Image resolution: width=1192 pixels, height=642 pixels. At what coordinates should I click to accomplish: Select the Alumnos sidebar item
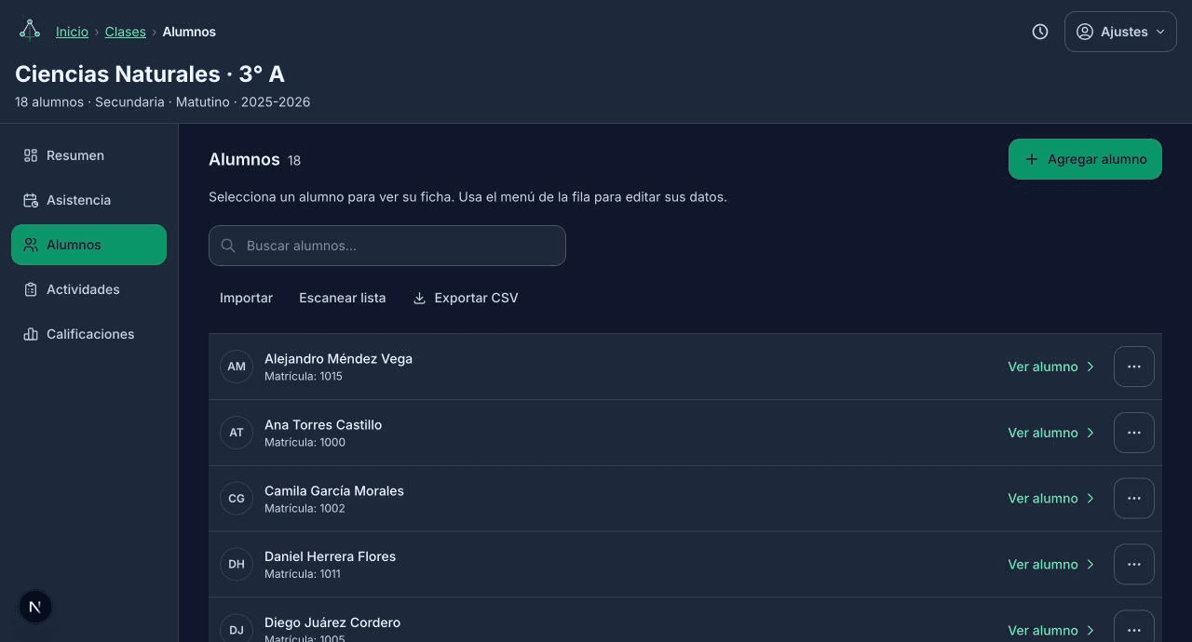(88, 245)
